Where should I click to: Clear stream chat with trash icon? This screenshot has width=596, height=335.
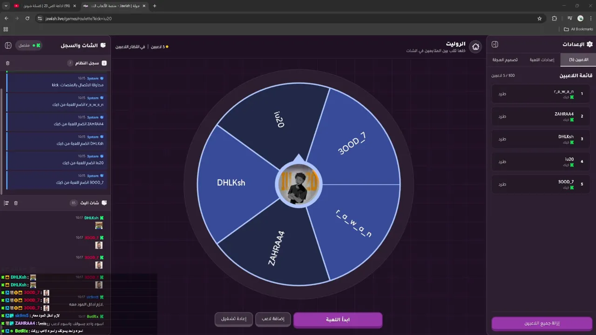[x=16, y=203]
